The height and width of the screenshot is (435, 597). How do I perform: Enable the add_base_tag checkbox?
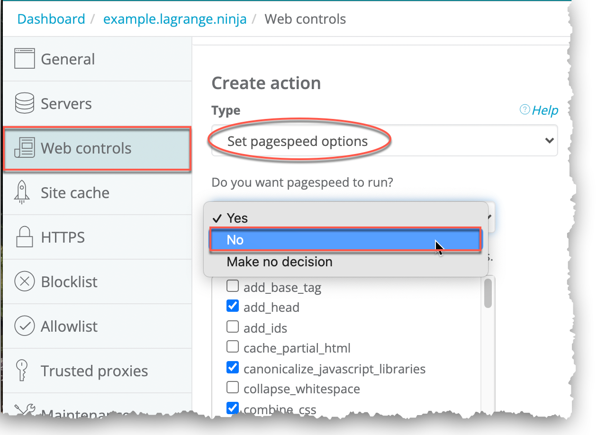pyautogui.click(x=233, y=286)
